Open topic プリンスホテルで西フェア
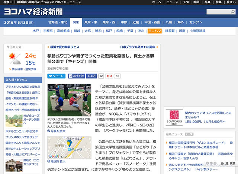The width and height of the screenshot is (238, 174). 22,137
